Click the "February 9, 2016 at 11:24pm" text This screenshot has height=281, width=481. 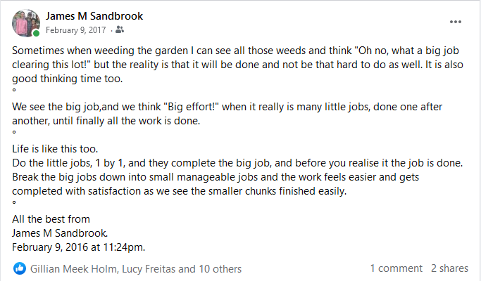[x=78, y=246]
